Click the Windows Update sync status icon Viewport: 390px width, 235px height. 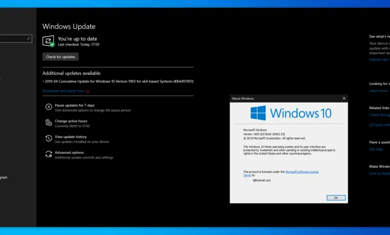tap(48, 41)
